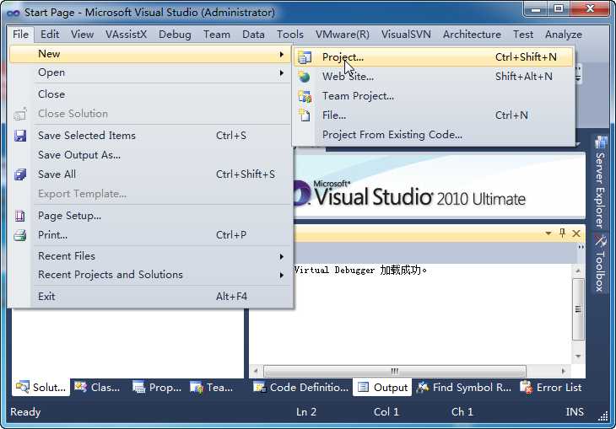616x429 pixels.
Task: Expand Recent Projects and Solutions arrow
Action: pos(282,276)
